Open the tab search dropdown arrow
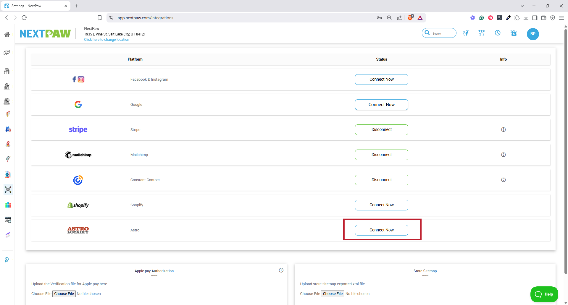Viewport: 568px width, 305px height. 522,6
